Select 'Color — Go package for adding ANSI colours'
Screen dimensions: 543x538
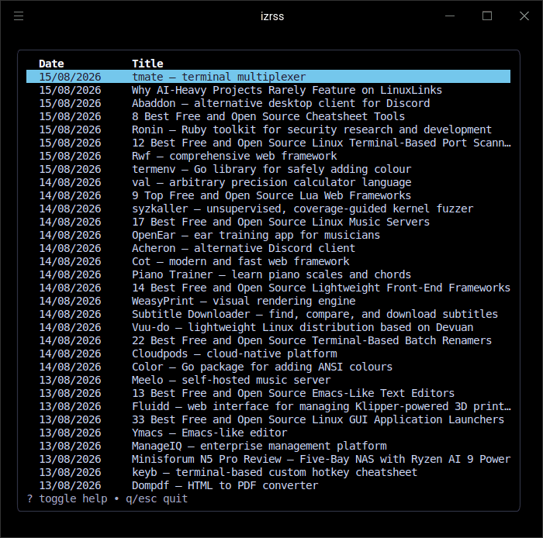(x=268, y=367)
